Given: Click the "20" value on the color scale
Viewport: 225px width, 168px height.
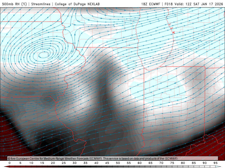Looking at the screenshot, I should (53, 163).
